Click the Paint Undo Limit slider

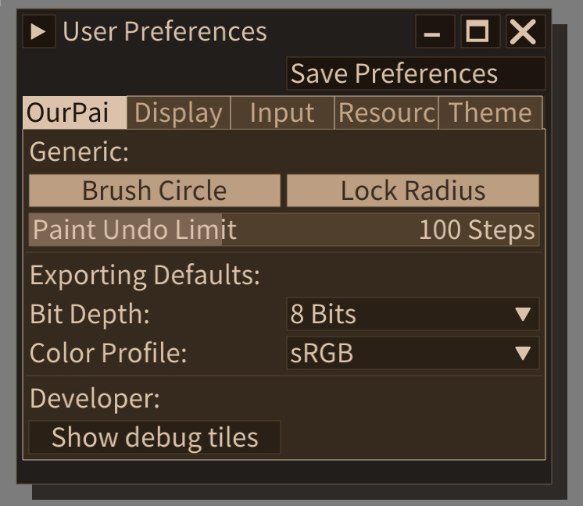pyautogui.click(x=284, y=230)
